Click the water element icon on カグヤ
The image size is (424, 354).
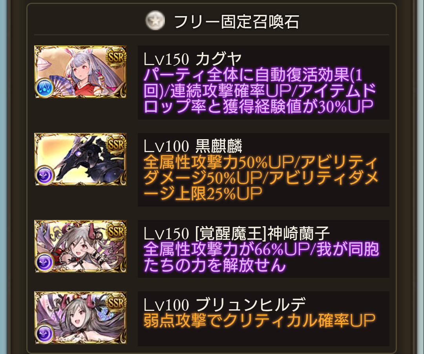coord(45,88)
